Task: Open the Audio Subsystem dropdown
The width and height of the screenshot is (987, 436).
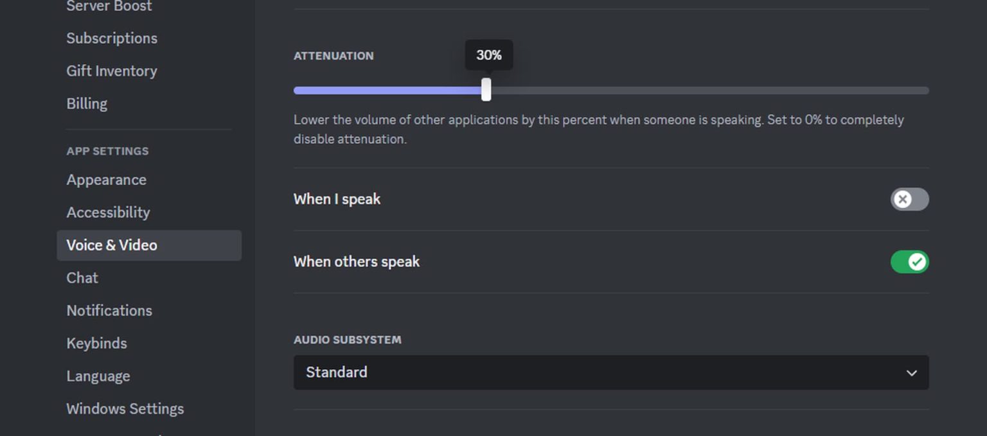Action: tap(604, 372)
